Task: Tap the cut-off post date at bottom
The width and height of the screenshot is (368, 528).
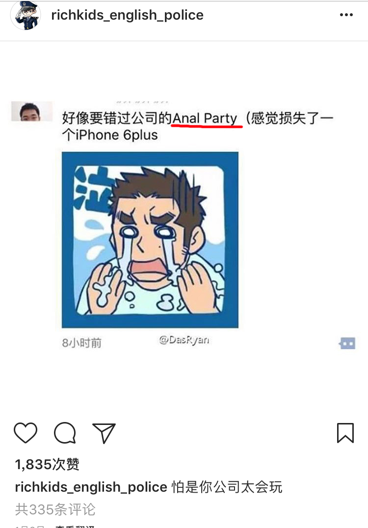Action: [29, 527]
